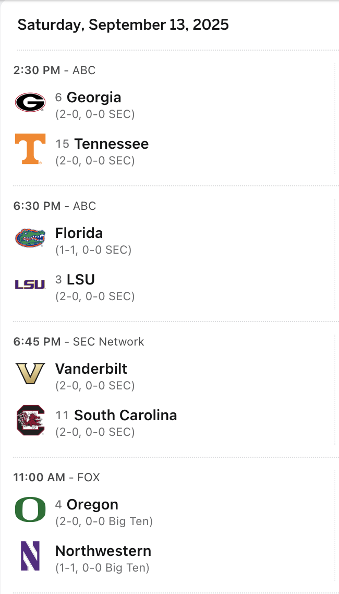
Task: Click the Oregon Ducks logo
Action: (30, 509)
